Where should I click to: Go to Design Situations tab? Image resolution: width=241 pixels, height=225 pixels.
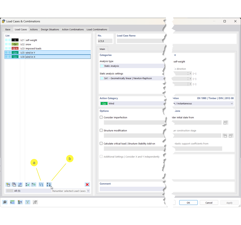pos(50,30)
